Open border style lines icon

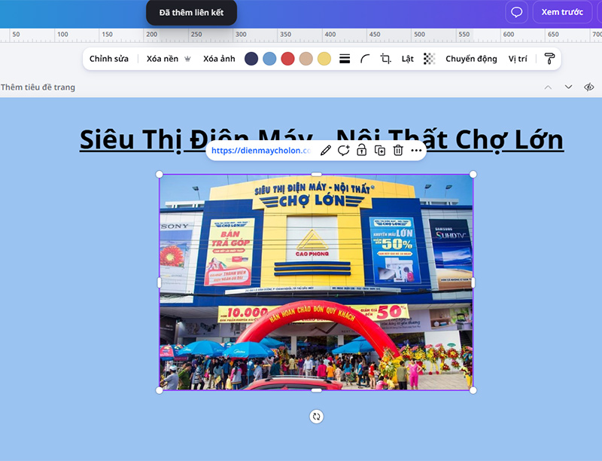pos(345,59)
